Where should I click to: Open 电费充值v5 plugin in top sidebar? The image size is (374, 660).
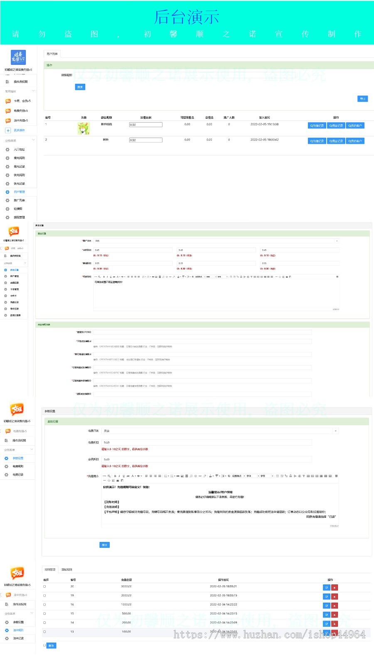(17, 111)
